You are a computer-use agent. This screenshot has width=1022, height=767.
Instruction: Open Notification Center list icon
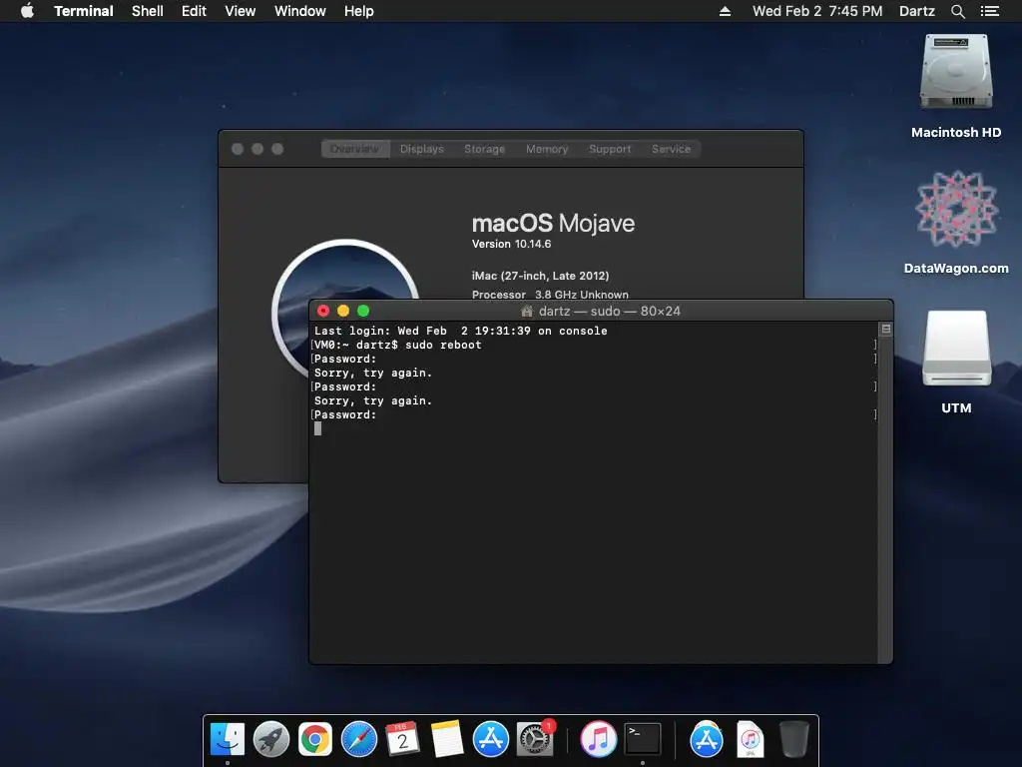point(990,11)
